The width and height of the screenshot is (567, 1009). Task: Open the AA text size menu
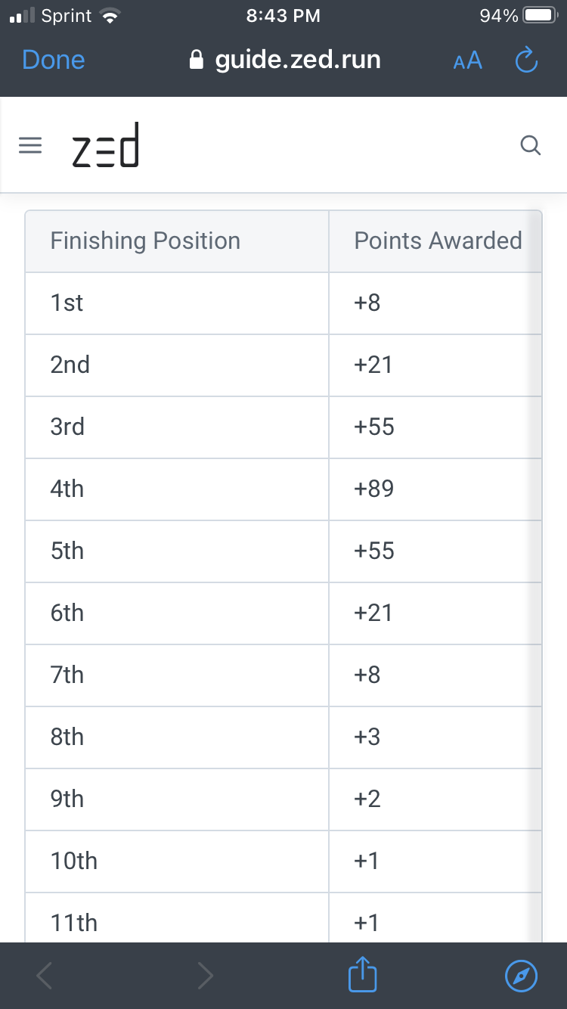[467, 61]
